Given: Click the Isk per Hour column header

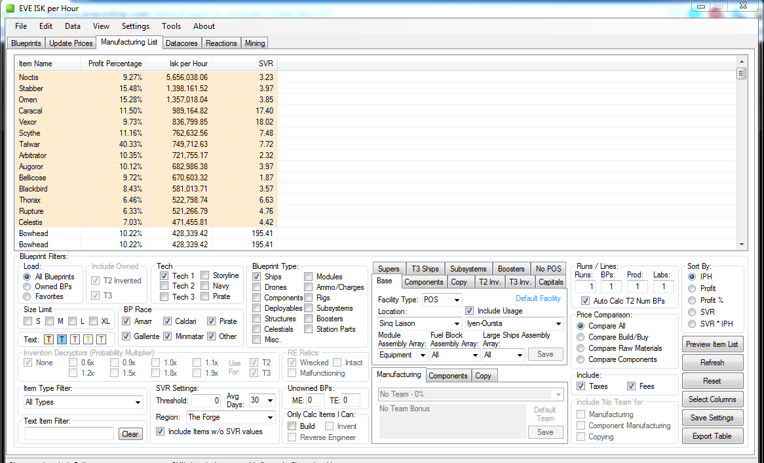Looking at the screenshot, I should (179, 64).
